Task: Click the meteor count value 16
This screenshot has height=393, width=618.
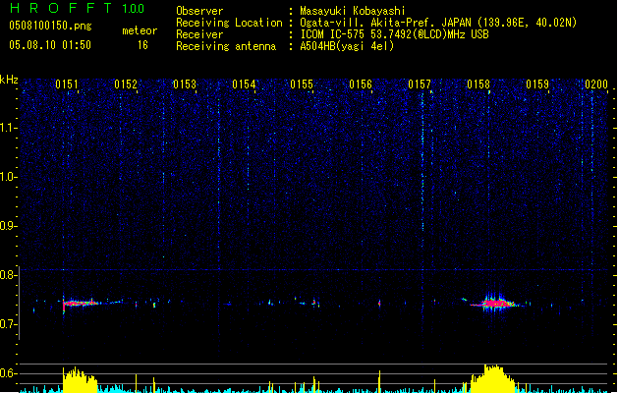Action: point(142,45)
